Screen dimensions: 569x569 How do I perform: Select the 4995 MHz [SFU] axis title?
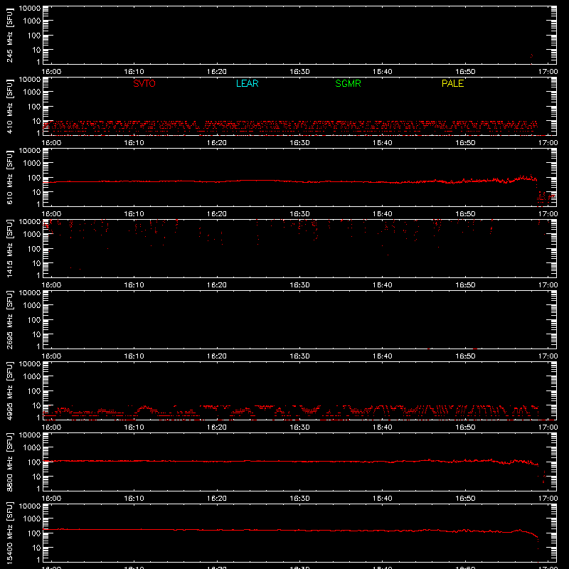pos(10,390)
